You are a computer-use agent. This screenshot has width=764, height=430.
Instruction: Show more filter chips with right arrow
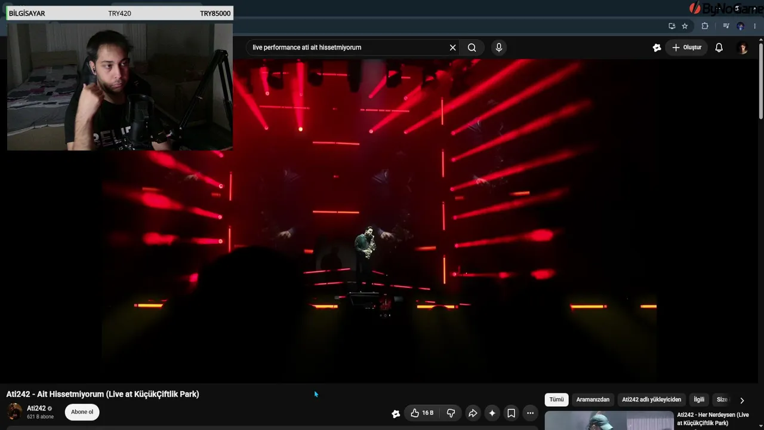[x=742, y=400]
